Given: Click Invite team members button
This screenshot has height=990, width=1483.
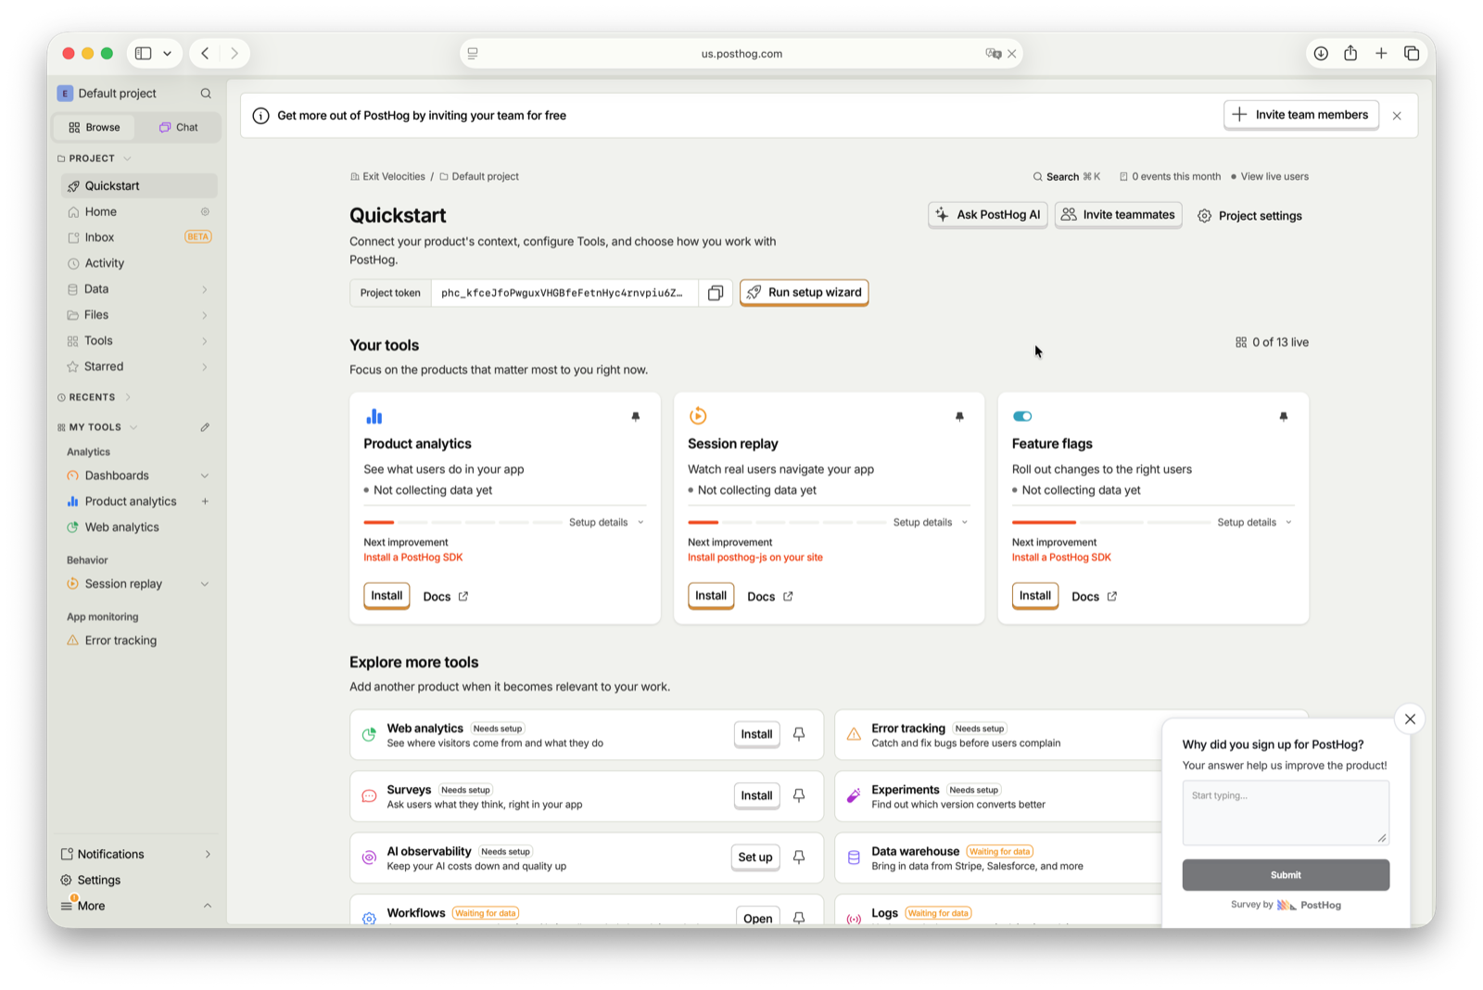Looking at the screenshot, I should (1301, 115).
